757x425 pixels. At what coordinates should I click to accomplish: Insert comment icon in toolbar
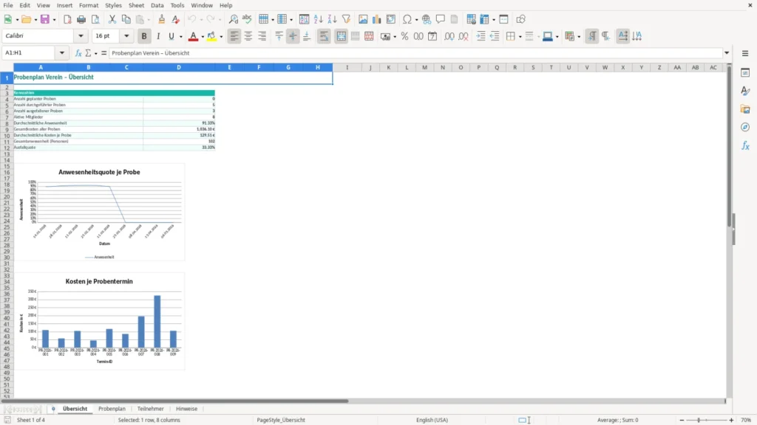(441, 19)
